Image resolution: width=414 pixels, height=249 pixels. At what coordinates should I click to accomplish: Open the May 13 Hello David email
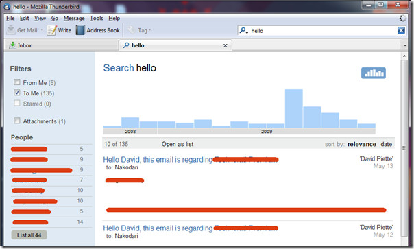(158, 160)
